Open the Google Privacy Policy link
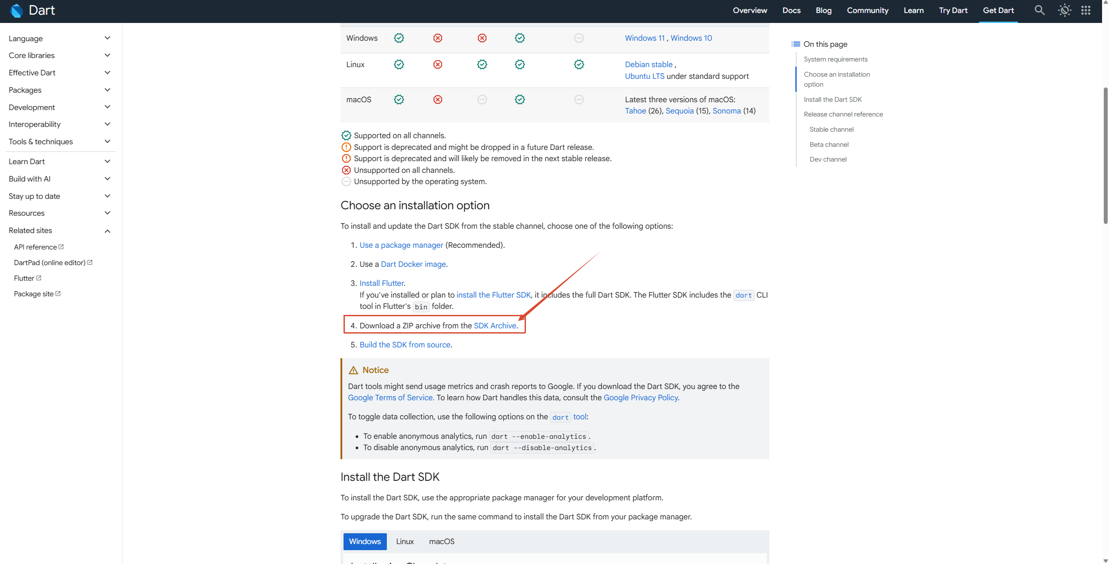The height and width of the screenshot is (564, 1109). pyautogui.click(x=640, y=398)
